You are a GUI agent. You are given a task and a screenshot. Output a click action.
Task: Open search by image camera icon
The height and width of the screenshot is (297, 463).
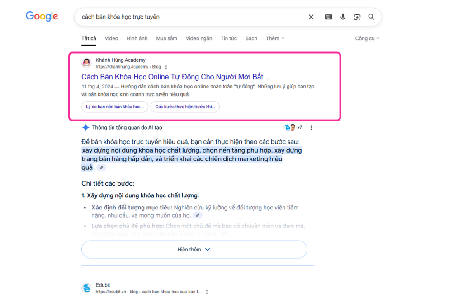click(357, 17)
